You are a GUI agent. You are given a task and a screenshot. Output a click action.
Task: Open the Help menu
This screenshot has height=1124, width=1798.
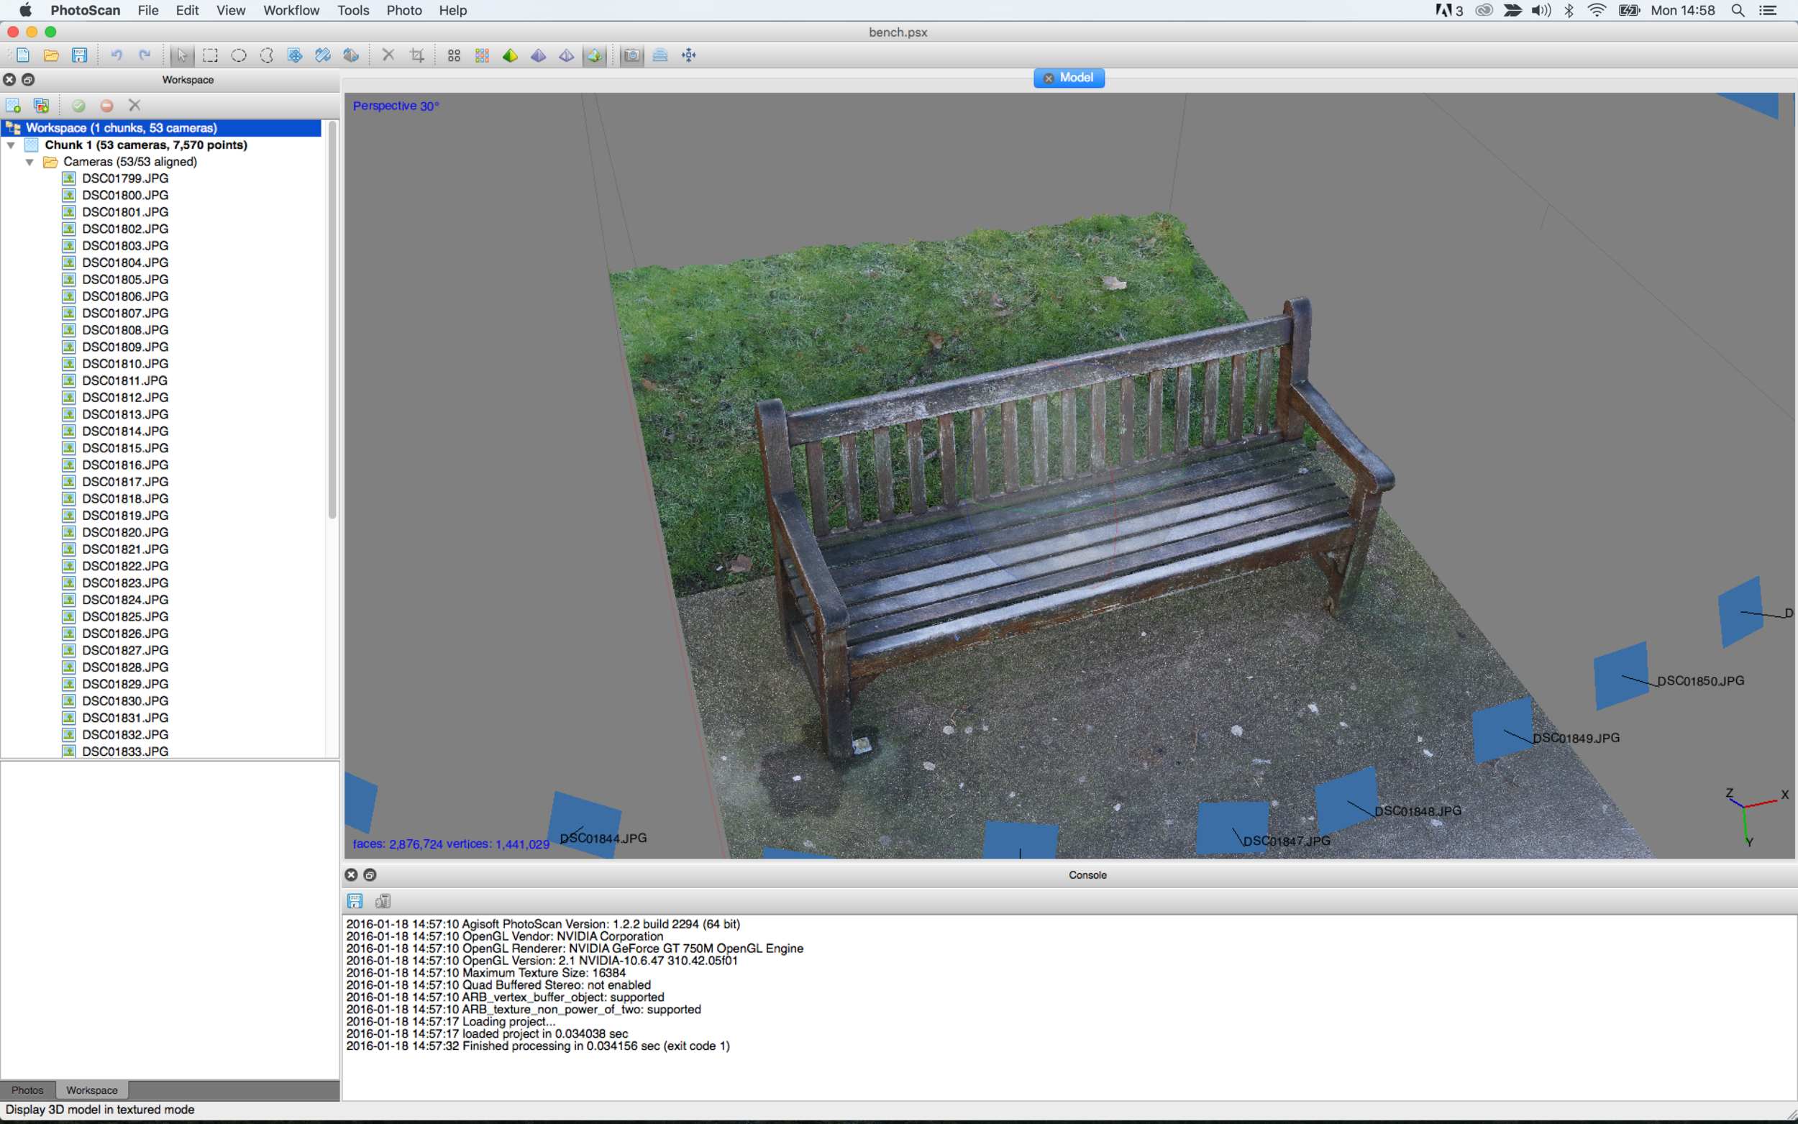[x=452, y=10]
